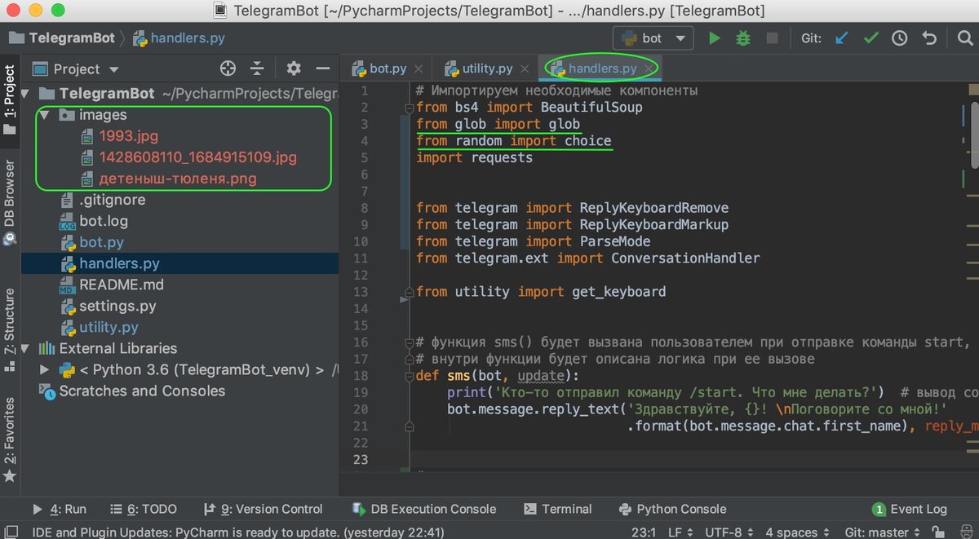The width and height of the screenshot is (979, 539).
Task: Expand the Python 3.6 (TelegramBot_venv) node
Action: [x=46, y=370]
